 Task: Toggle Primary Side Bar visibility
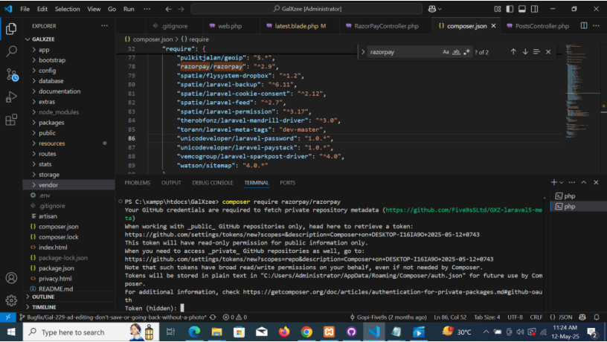[x=510, y=9]
